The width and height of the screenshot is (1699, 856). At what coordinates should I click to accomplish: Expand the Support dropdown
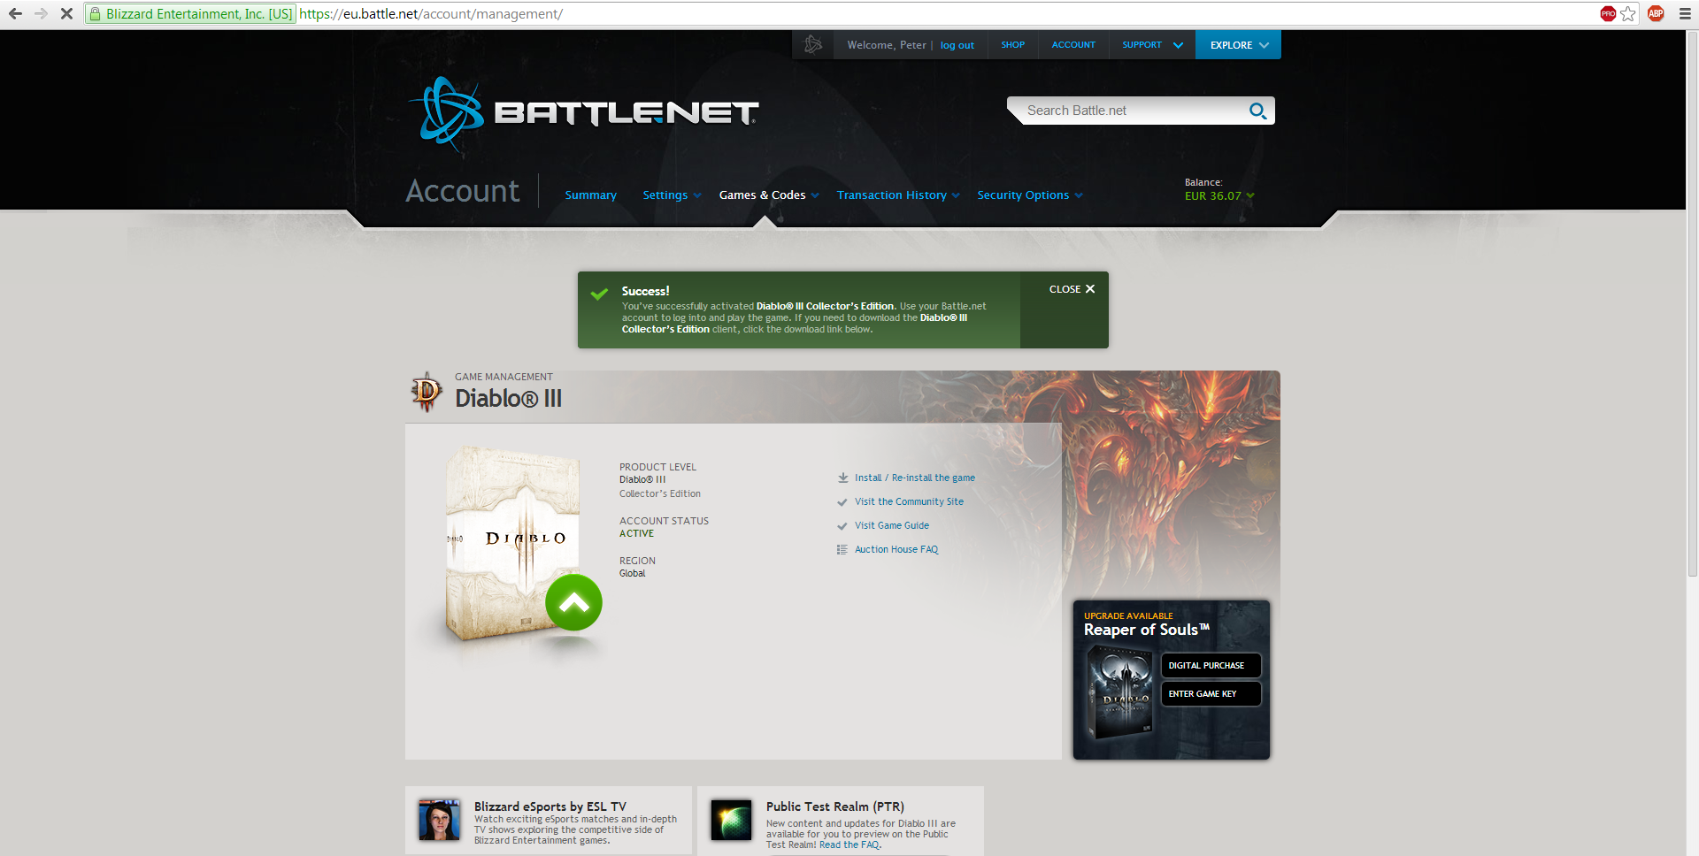pyautogui.click(x=1152, y=44)
